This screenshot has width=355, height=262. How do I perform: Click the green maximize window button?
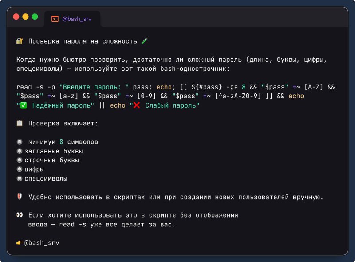point(35,17)
